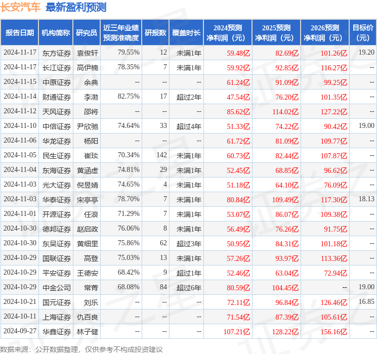Image resolution: width=377 pixels, height=354 pixels.
Task: Click 中原证券 institution cell
Action: pos(57,82)
